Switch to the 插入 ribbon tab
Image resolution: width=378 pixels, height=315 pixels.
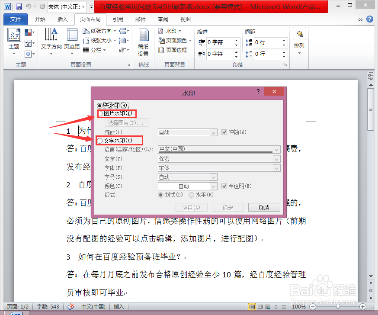pos(63,19)
